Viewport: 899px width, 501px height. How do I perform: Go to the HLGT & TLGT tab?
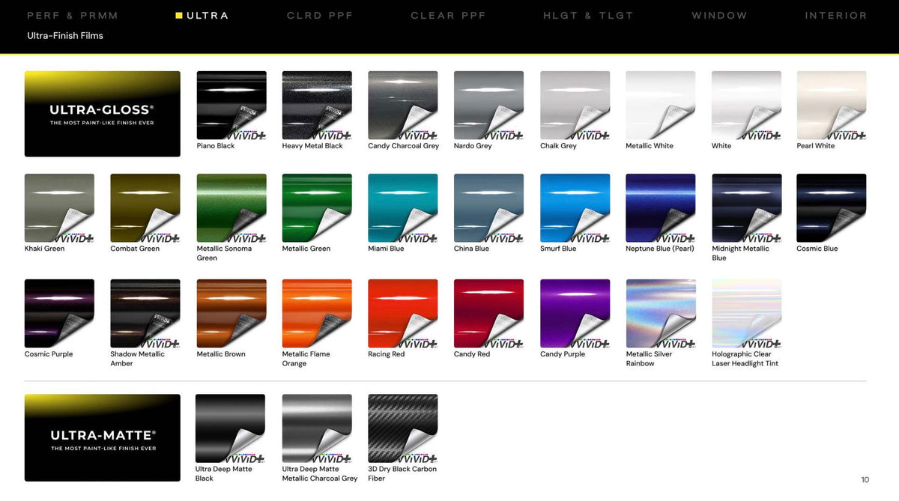(x=588, y=16)
